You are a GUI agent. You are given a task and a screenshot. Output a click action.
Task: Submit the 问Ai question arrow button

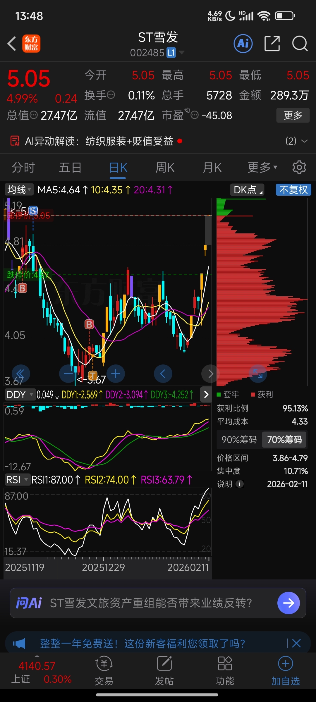[x=288, y=603]
